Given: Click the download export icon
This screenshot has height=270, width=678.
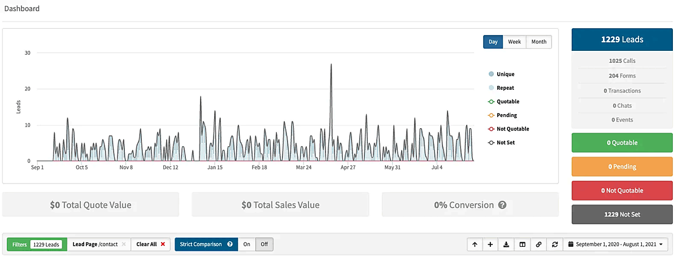Looking at the screenshot, I should (x=506, y=245).
